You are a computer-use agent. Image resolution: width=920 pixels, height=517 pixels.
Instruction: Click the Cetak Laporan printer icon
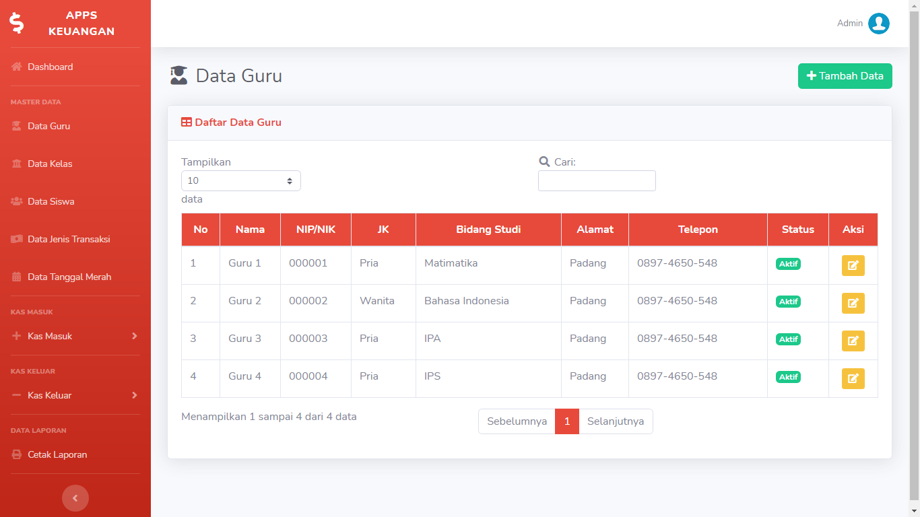point(17,454)
